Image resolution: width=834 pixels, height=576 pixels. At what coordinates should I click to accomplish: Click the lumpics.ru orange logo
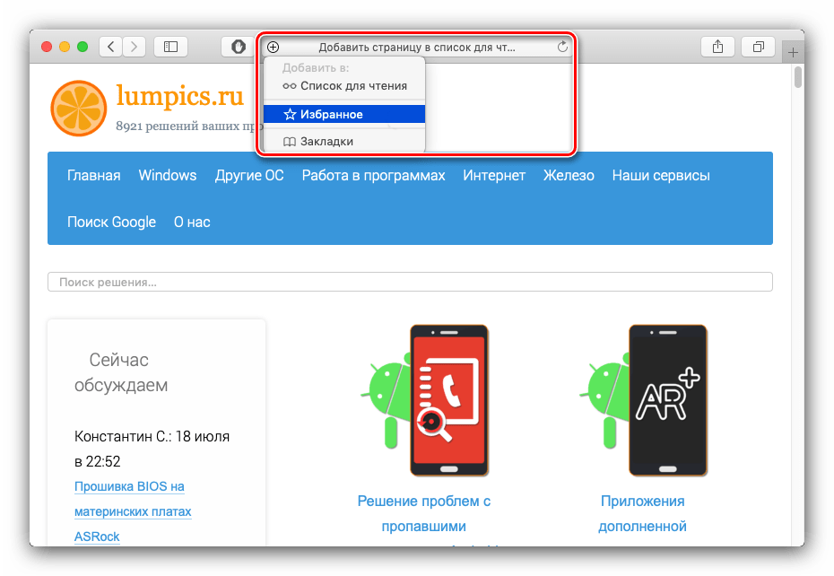[x=78, y=109]
